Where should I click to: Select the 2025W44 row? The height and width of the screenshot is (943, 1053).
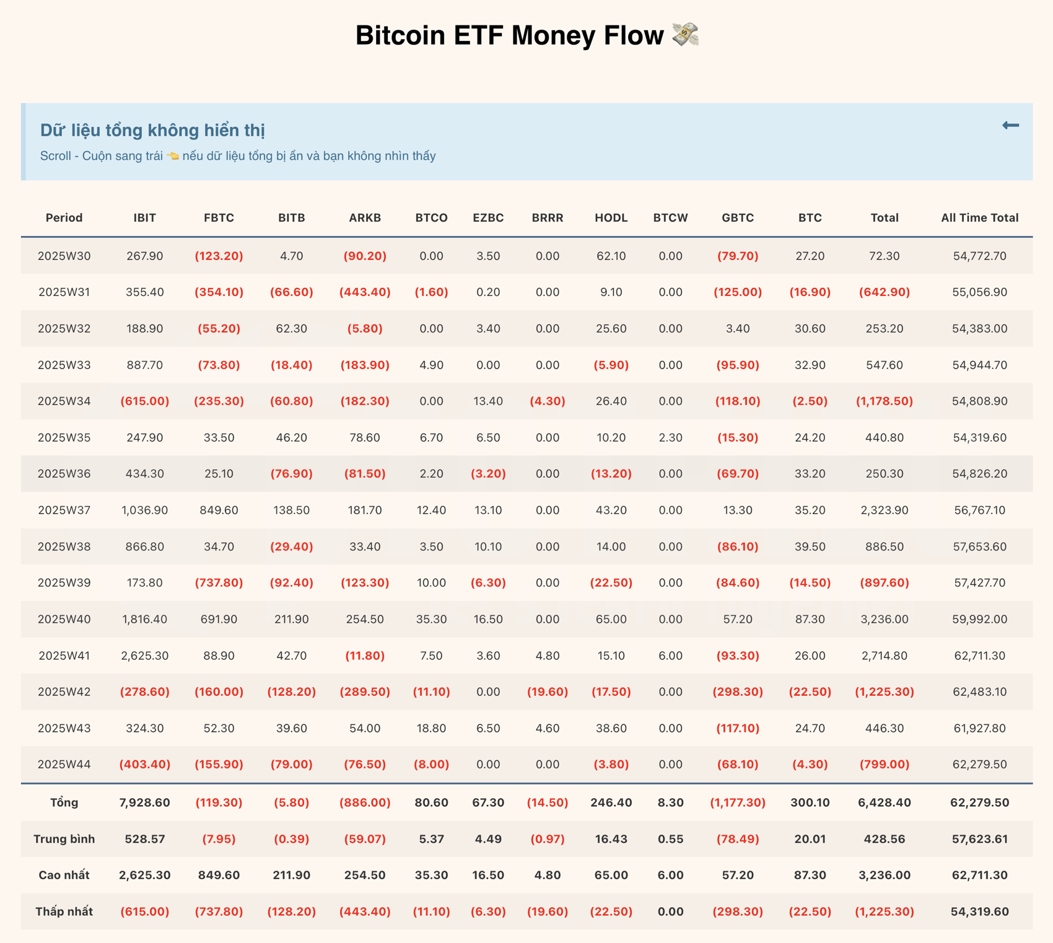click(x=64, y=765)
